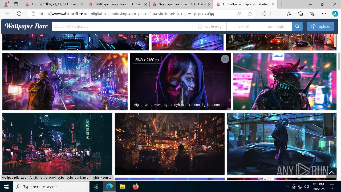View site information lock icon
Image resolution: width=341 pixels, height=192 pixels.
[x=34, y=14]
